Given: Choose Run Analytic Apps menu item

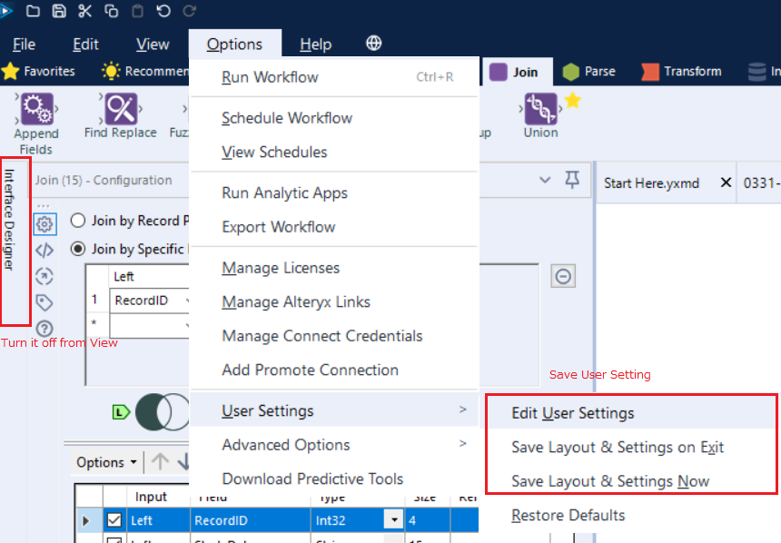Looking at the screenshot, I should 334,193.
